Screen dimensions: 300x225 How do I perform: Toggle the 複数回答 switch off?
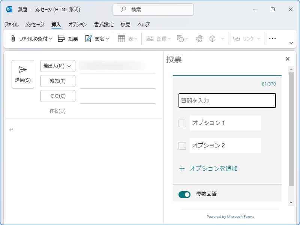pyautogui.click(x=184, y=194)
